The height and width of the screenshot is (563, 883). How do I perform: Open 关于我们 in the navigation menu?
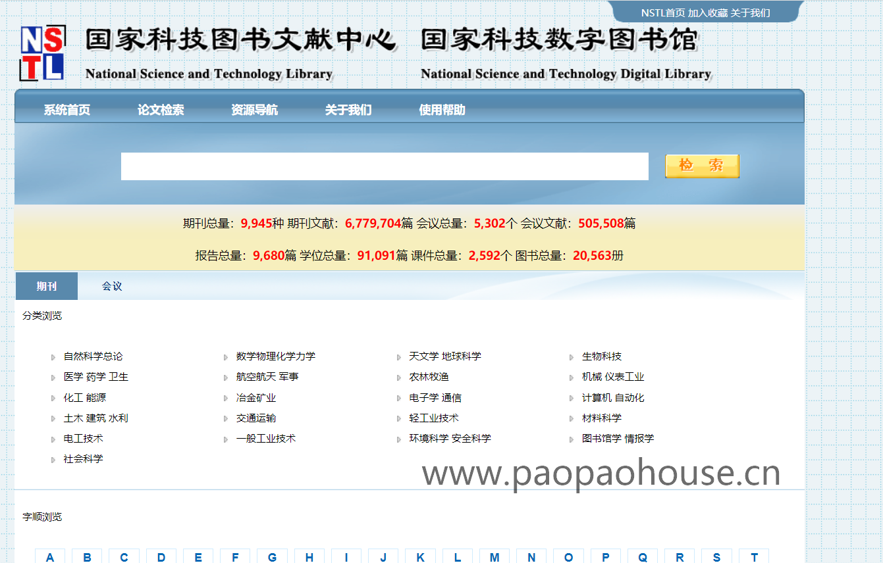click(348, 110)
